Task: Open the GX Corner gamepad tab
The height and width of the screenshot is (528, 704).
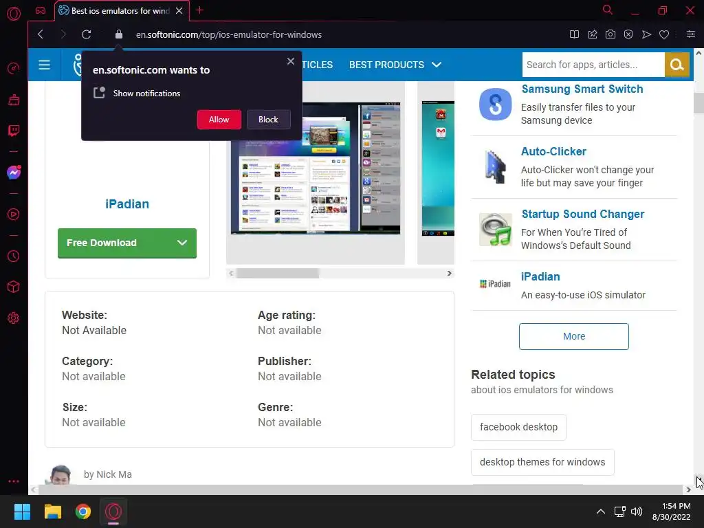Action: pos(41,10)
